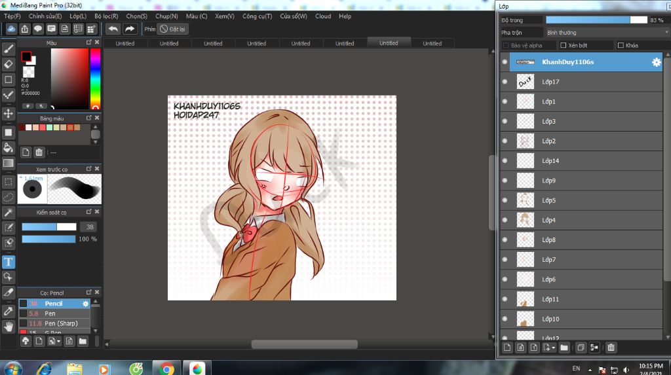Open Pencil brush settings gear
The height and width of the screenshot is (375, 671).
click(85, 304)
